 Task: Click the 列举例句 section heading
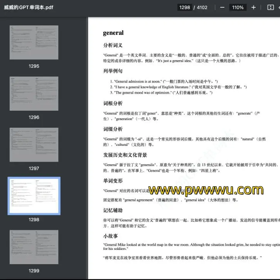click(113, 71)
